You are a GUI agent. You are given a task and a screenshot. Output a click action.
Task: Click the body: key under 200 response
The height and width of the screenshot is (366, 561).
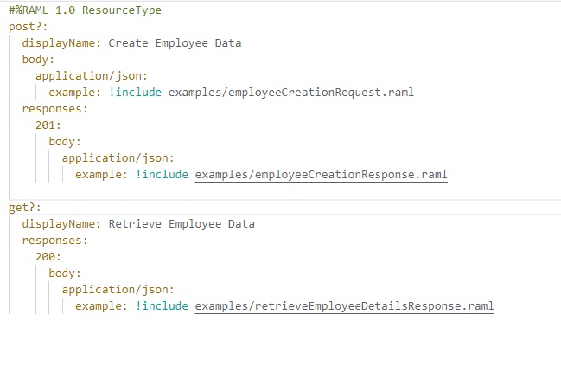click(x=65, y=273)
